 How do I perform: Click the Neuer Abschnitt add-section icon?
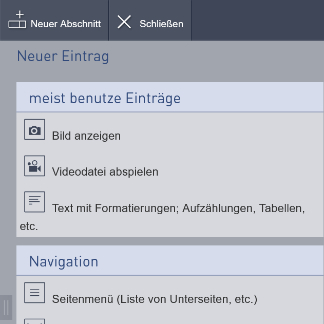17,19
